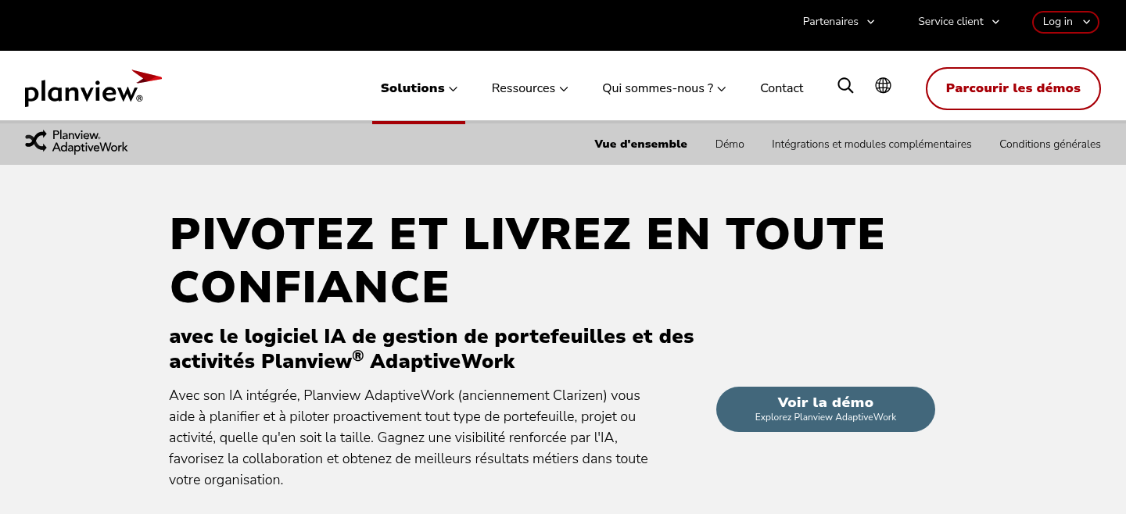Screen dimensions: 1126x514
Task: Open Intégrations et modules complémentaires tab
Action: pos(871,144)
